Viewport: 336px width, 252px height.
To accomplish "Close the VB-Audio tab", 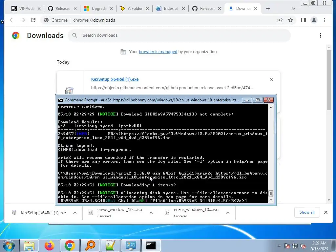I will [39, 9].
